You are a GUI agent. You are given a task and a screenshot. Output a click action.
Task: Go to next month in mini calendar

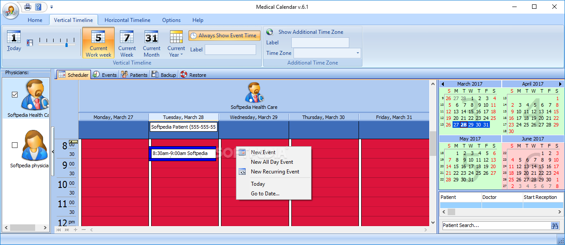pos(560,84)
